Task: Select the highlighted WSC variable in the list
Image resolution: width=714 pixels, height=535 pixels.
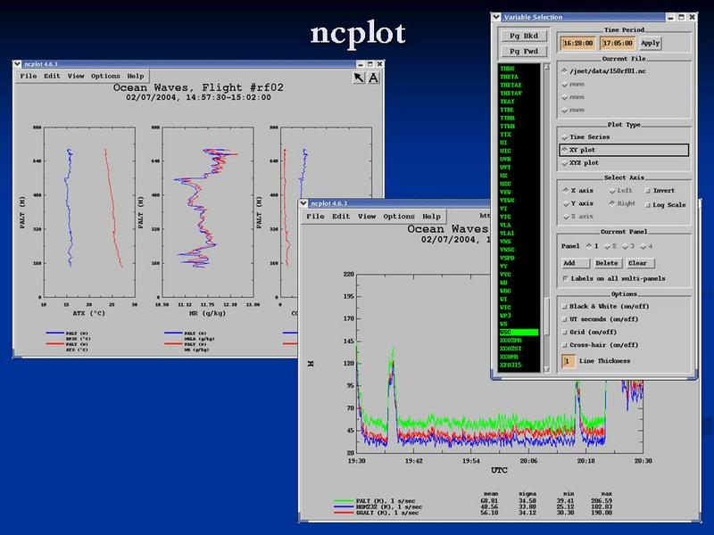Action: 519,333
